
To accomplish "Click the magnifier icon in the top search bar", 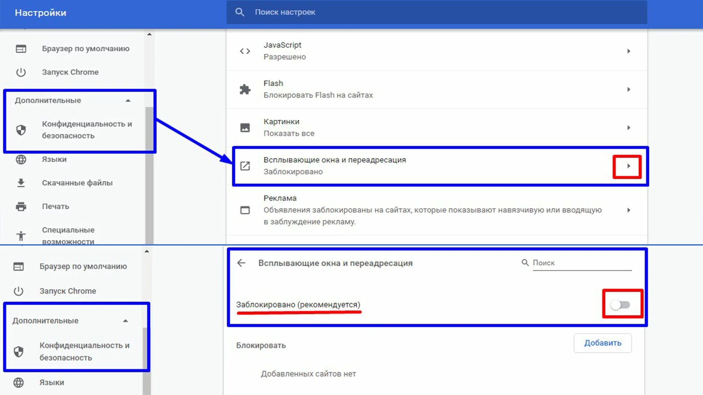I will pos(239,12).
